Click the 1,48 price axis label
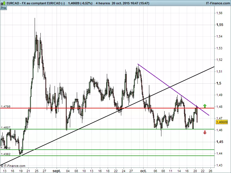 pyautogui.click(x=219, y=107)
